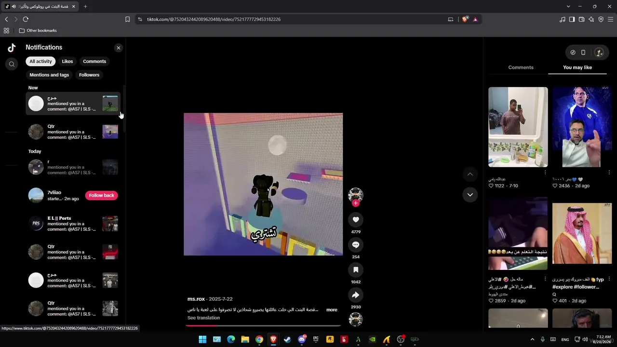Click the Brave Shields lion icon

point(465,19)
